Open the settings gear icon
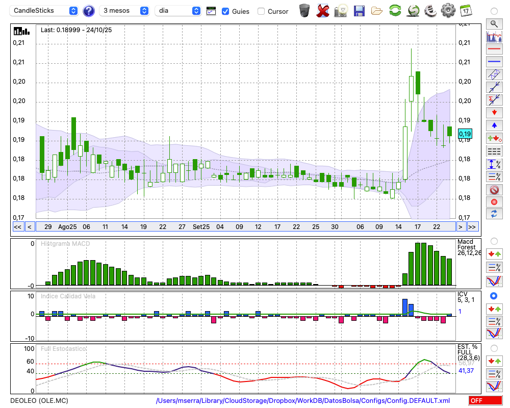This screenshot has height=408, width=510. tap(448, 11)
